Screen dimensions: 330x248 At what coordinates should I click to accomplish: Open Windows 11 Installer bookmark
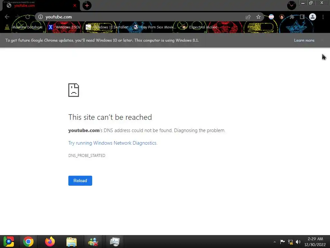[x=107, y=27]
